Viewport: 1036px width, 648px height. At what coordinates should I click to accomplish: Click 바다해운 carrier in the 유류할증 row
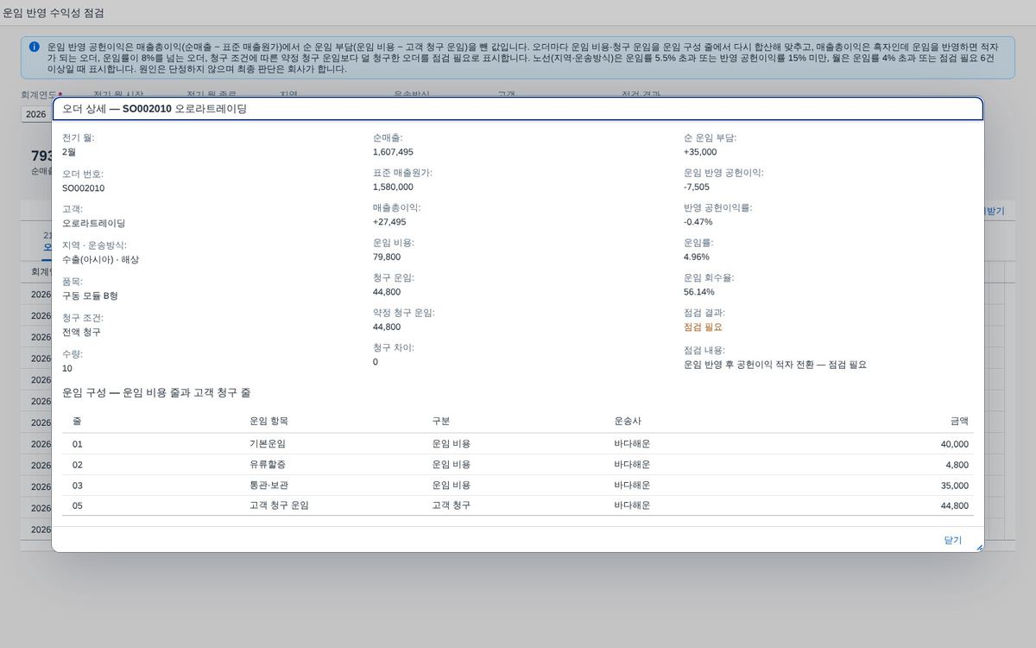[x=632, y=465]
